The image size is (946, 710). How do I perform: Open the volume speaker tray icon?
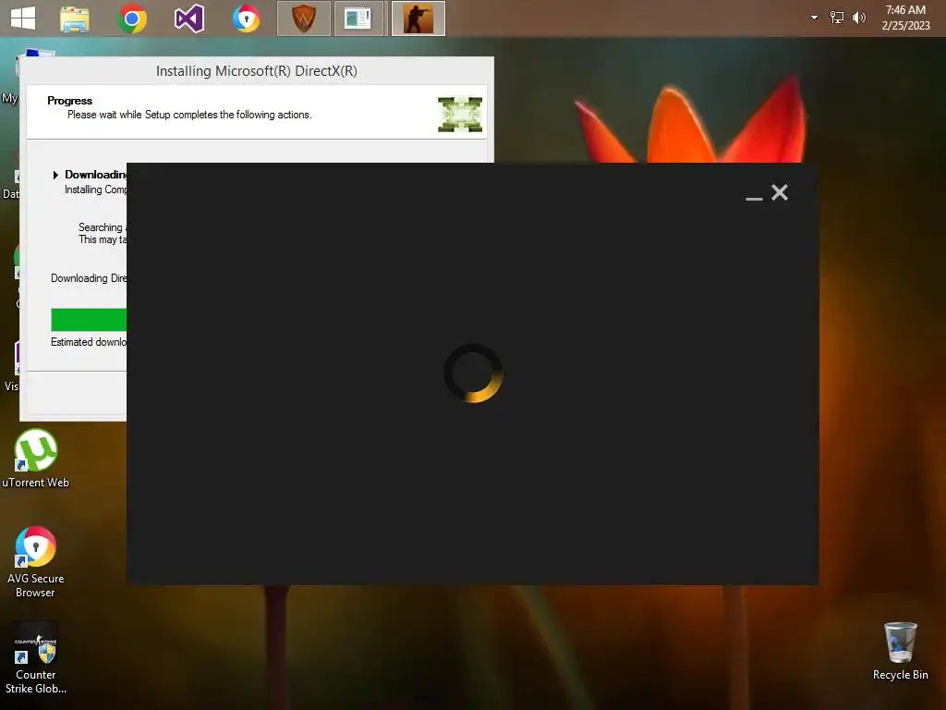(858, 18)
